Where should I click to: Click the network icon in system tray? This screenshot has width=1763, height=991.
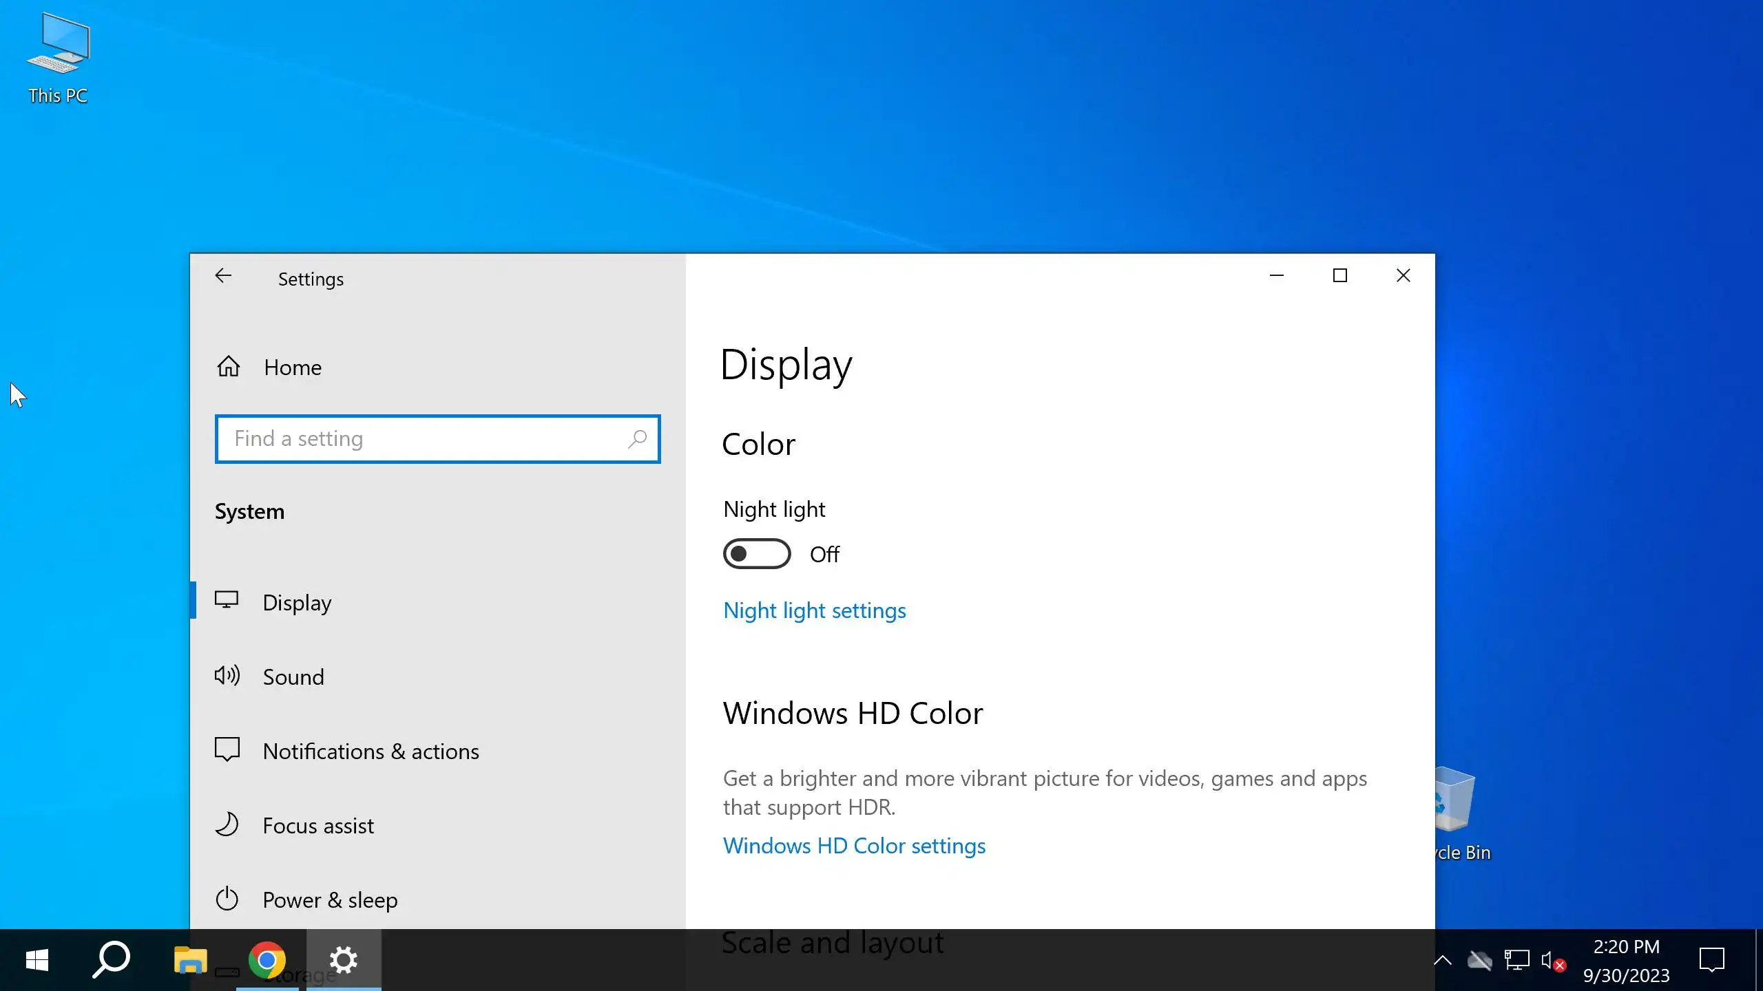[x=1516, y=961]
